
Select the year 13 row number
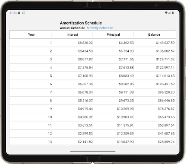pos(50,142)
